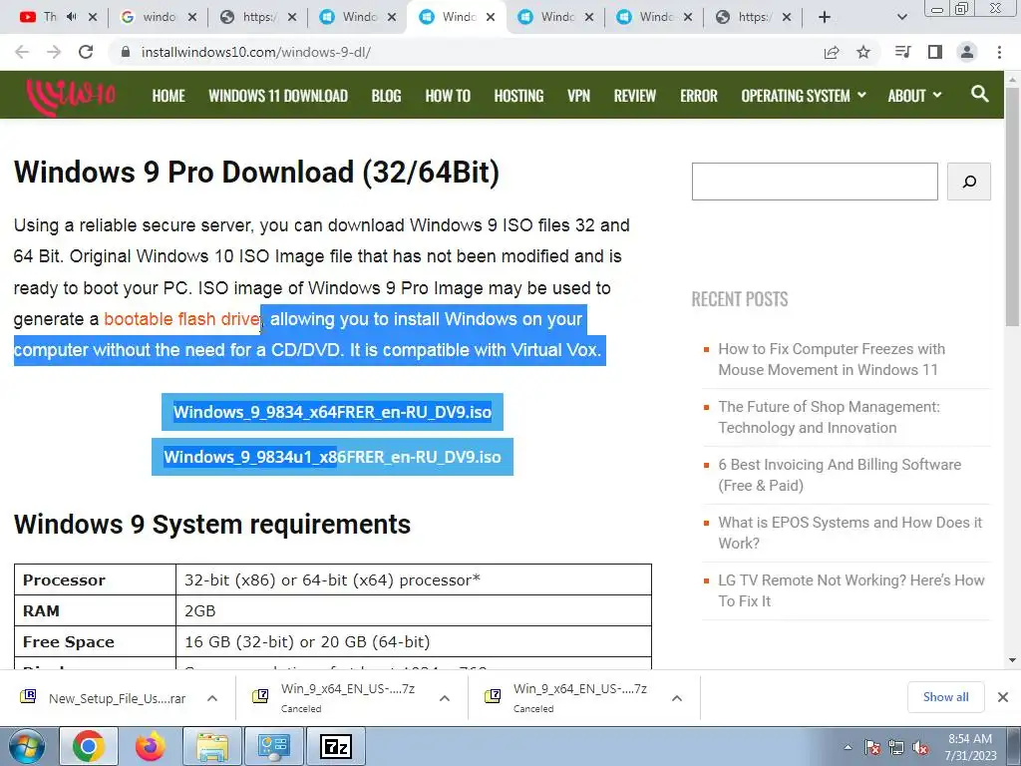Download the x86FRER Windows 9 ISO
1021x766 pixels.
click(332, 457)
